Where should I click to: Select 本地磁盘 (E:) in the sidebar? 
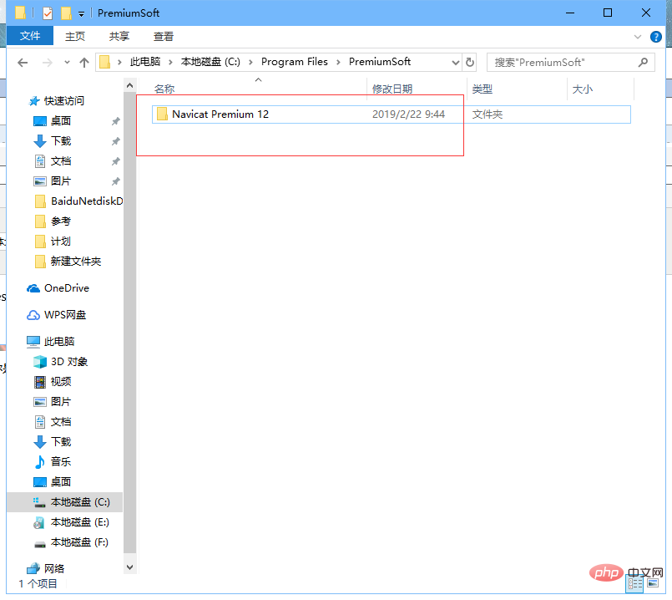[x=79, y=522]
